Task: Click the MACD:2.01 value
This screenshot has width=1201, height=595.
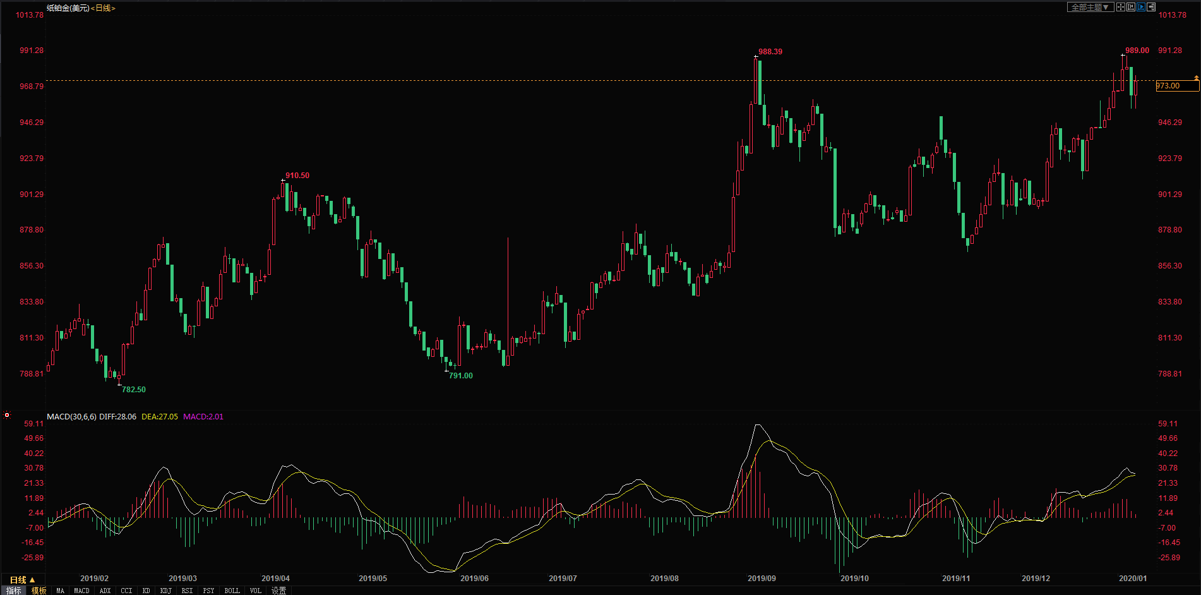Action: [203, 416]
